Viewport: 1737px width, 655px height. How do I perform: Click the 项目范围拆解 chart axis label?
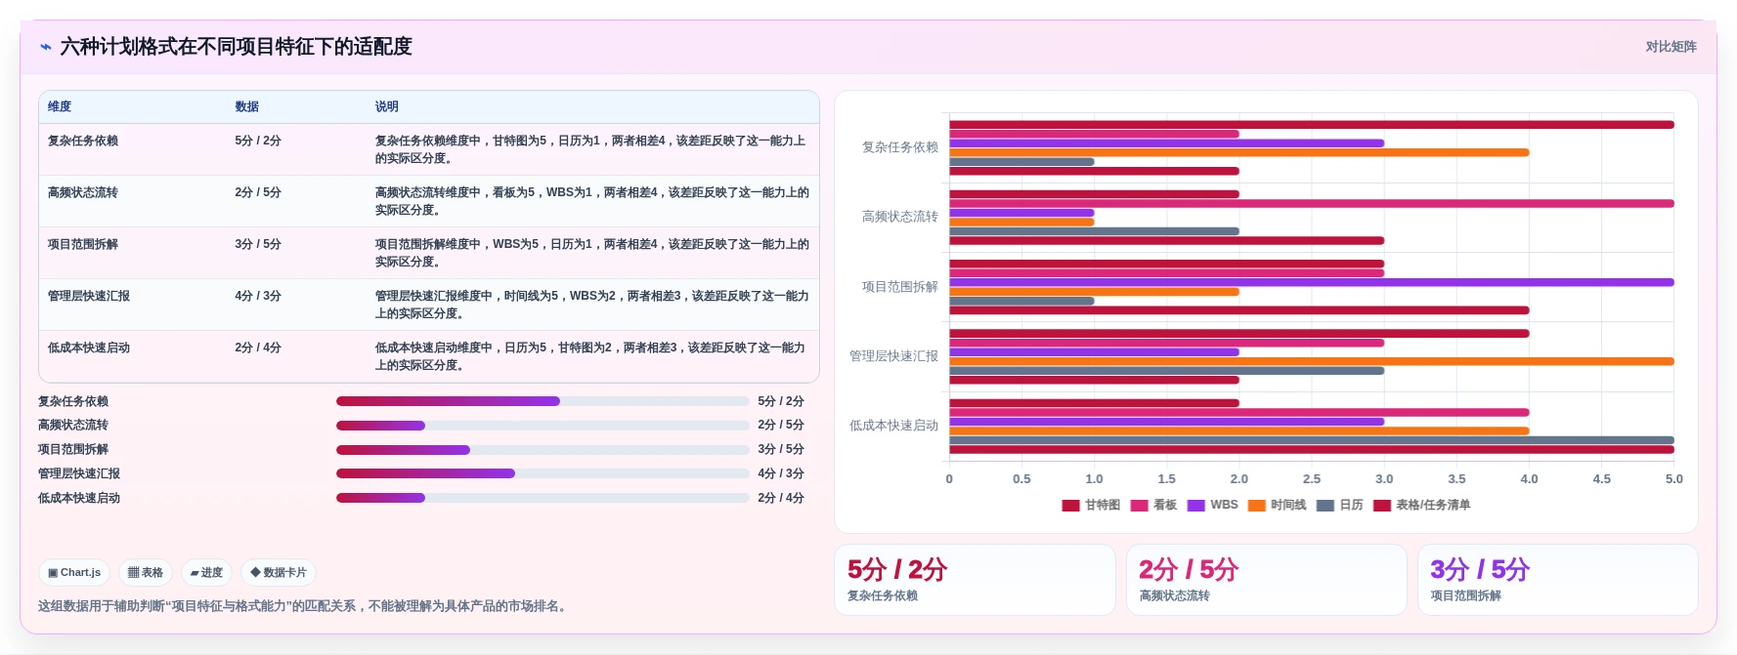click(899, 287)
